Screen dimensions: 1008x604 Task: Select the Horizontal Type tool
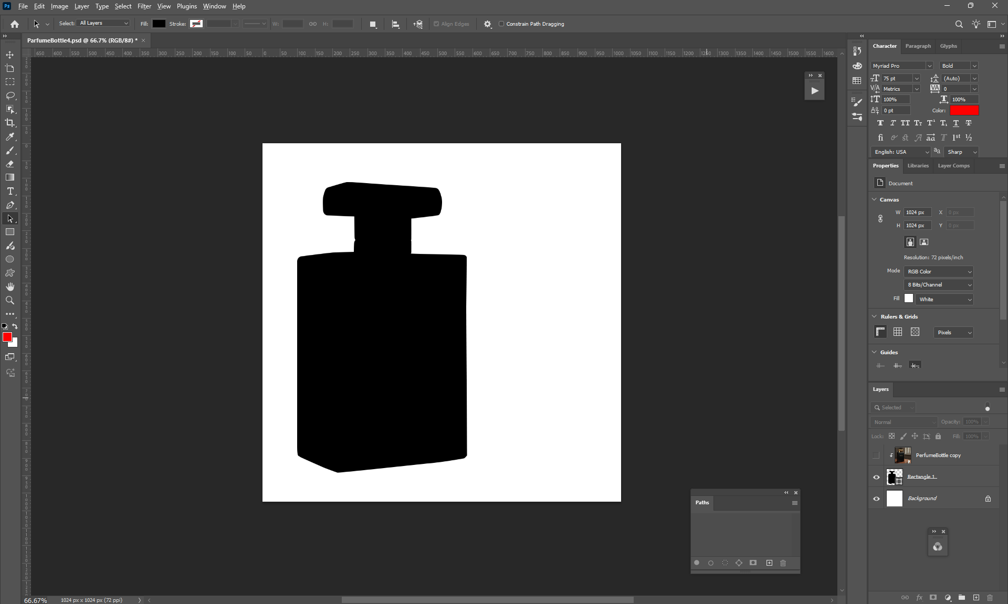coord(10,192)
